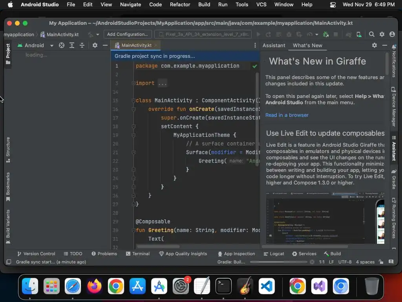
Task: Click Live Edit screenshot thumbnail
Action: (325, 217)
